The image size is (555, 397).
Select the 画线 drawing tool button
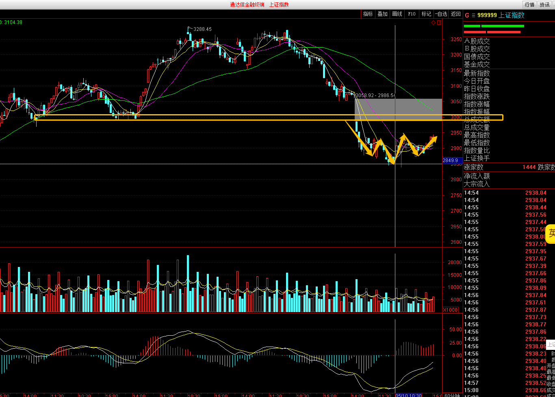397,14
